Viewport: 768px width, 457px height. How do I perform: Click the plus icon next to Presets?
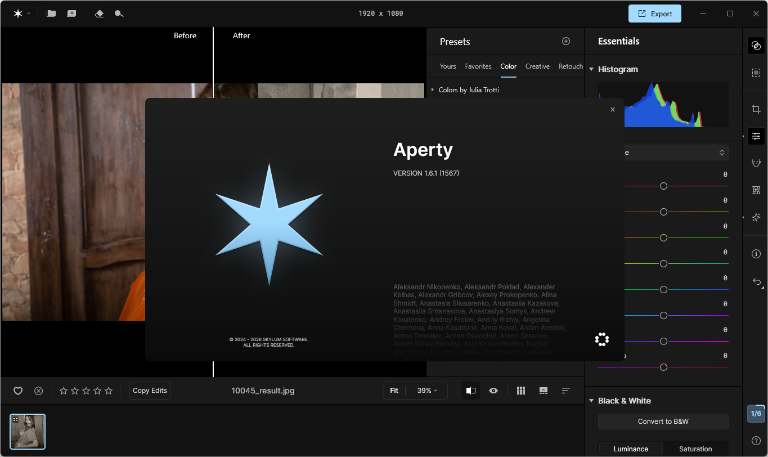pyautogui.click(x=566, y=41)
